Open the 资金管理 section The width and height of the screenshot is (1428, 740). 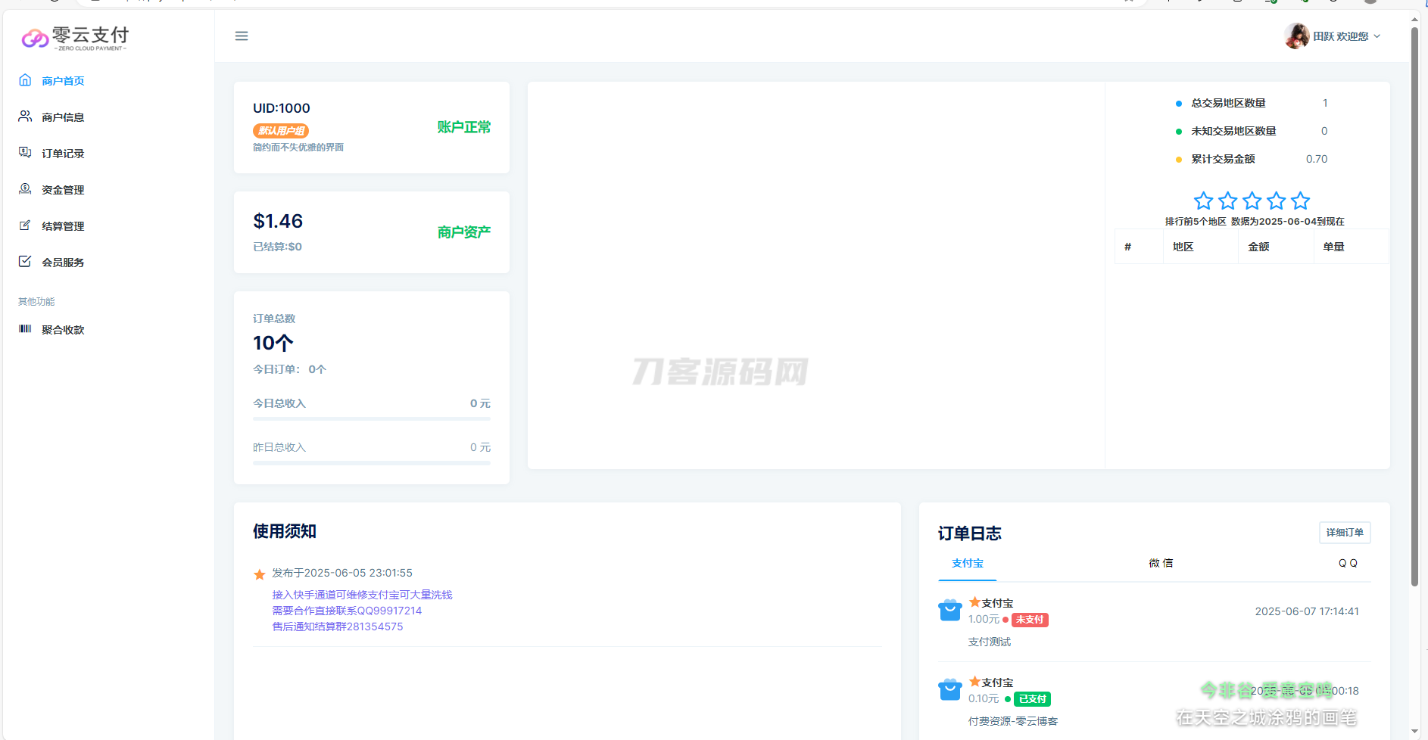point(63,188)
